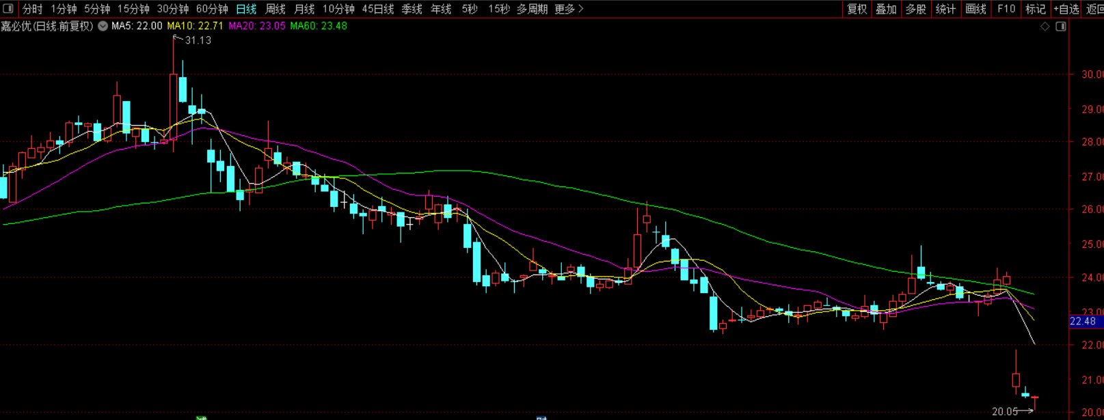Switch to 60分钟 timeframe
The height and width of the screenshot is (420, 1104).
[x=212, y=9]
